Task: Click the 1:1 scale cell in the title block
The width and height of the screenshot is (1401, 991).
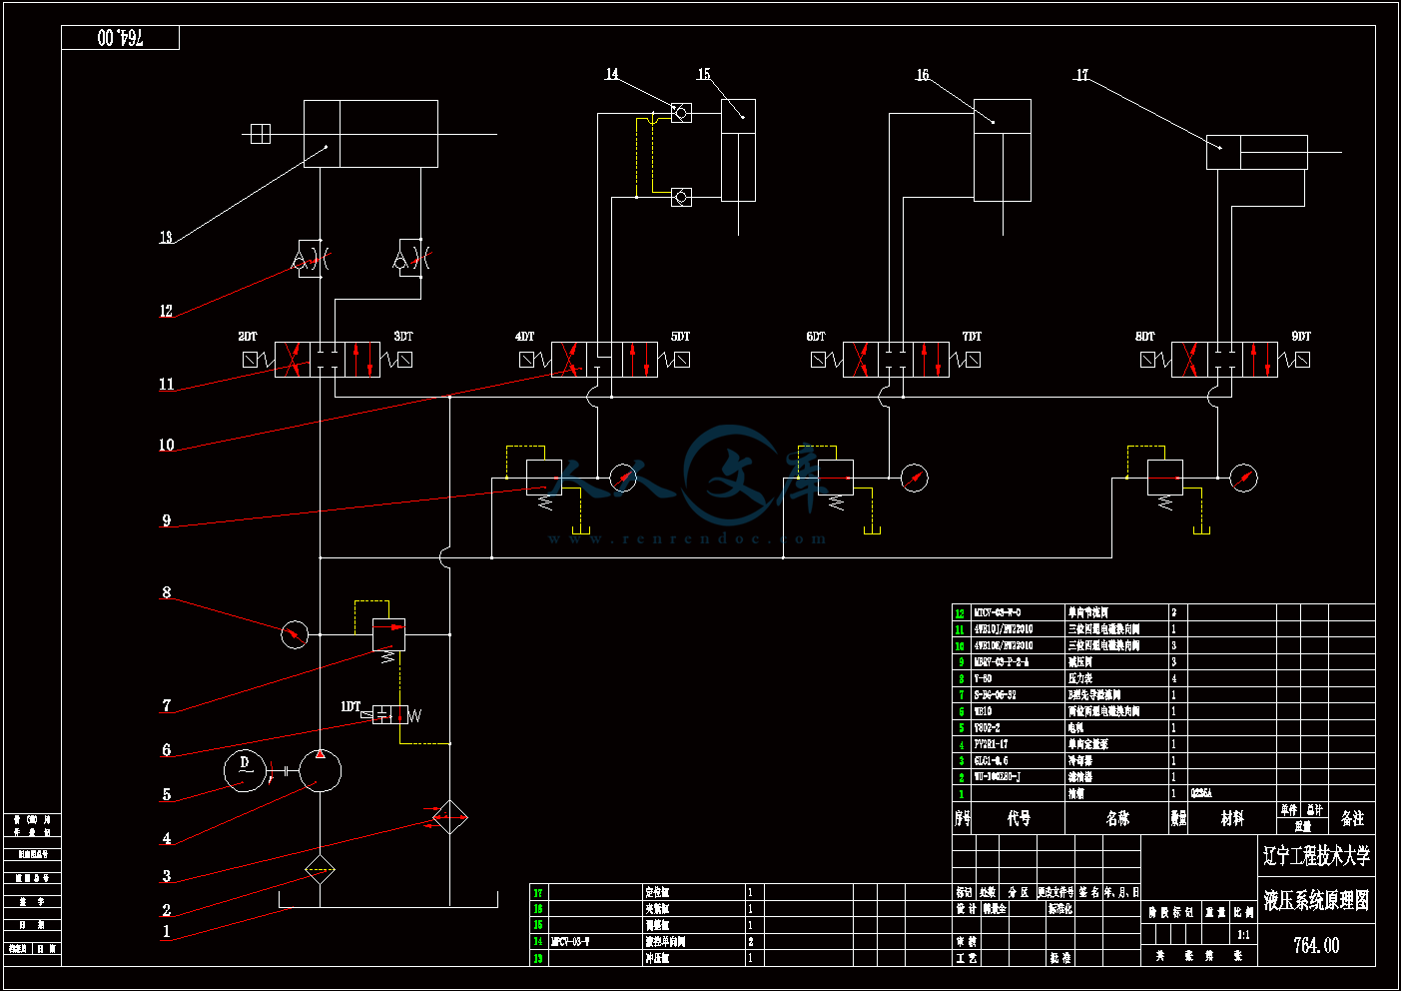Action: point(1243,936)
